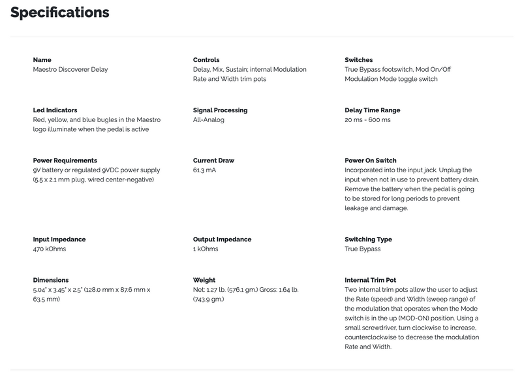Click the Internal Trim Pot label
This screenshot has width=522, height=372.
point(370,280)
